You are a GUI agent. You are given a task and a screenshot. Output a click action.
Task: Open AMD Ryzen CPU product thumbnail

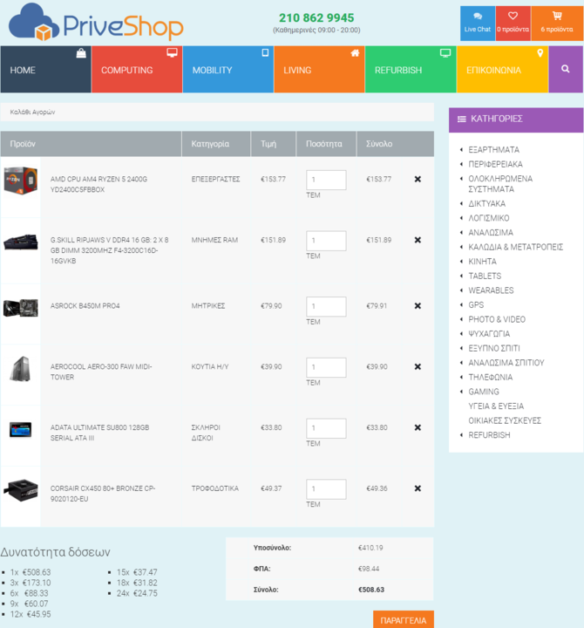click(x=21, y=181)
